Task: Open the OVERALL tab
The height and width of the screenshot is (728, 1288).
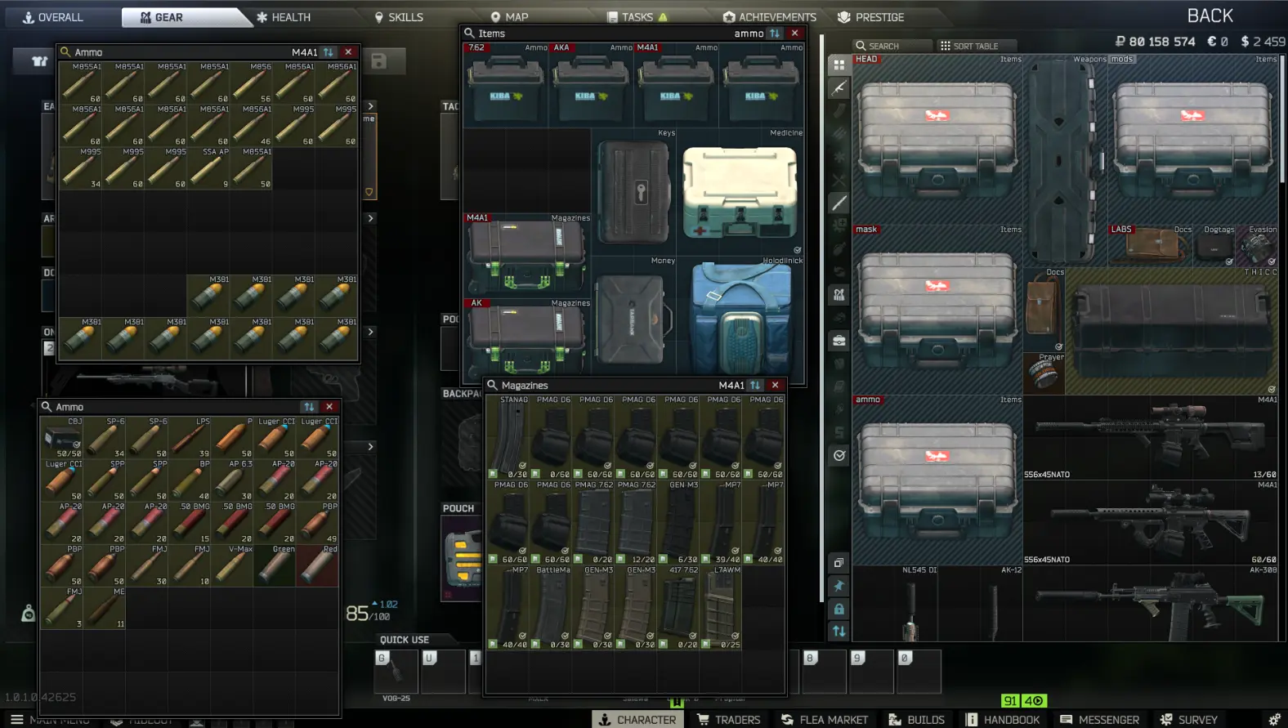Action: (52, 17)
